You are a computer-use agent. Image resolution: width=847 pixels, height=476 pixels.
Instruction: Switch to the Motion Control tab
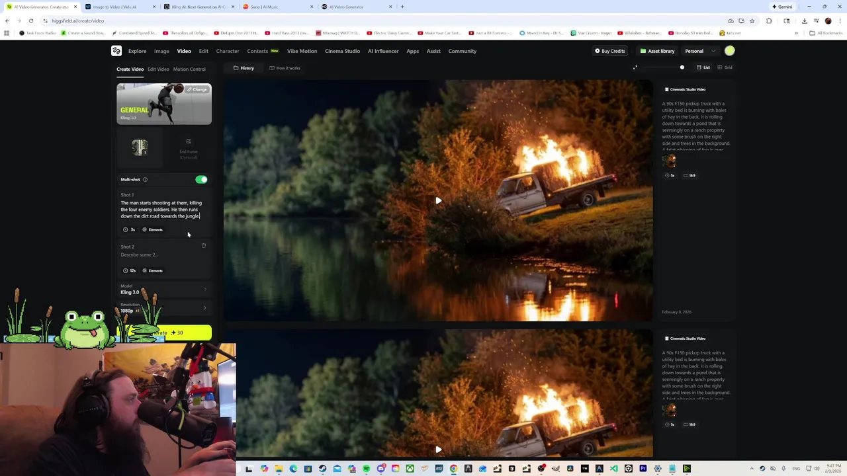(x=189, y=69)
